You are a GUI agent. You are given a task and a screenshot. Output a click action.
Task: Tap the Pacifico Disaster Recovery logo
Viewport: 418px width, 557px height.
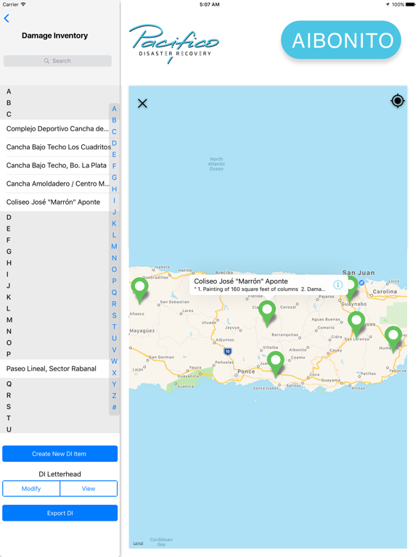point(174,44)
